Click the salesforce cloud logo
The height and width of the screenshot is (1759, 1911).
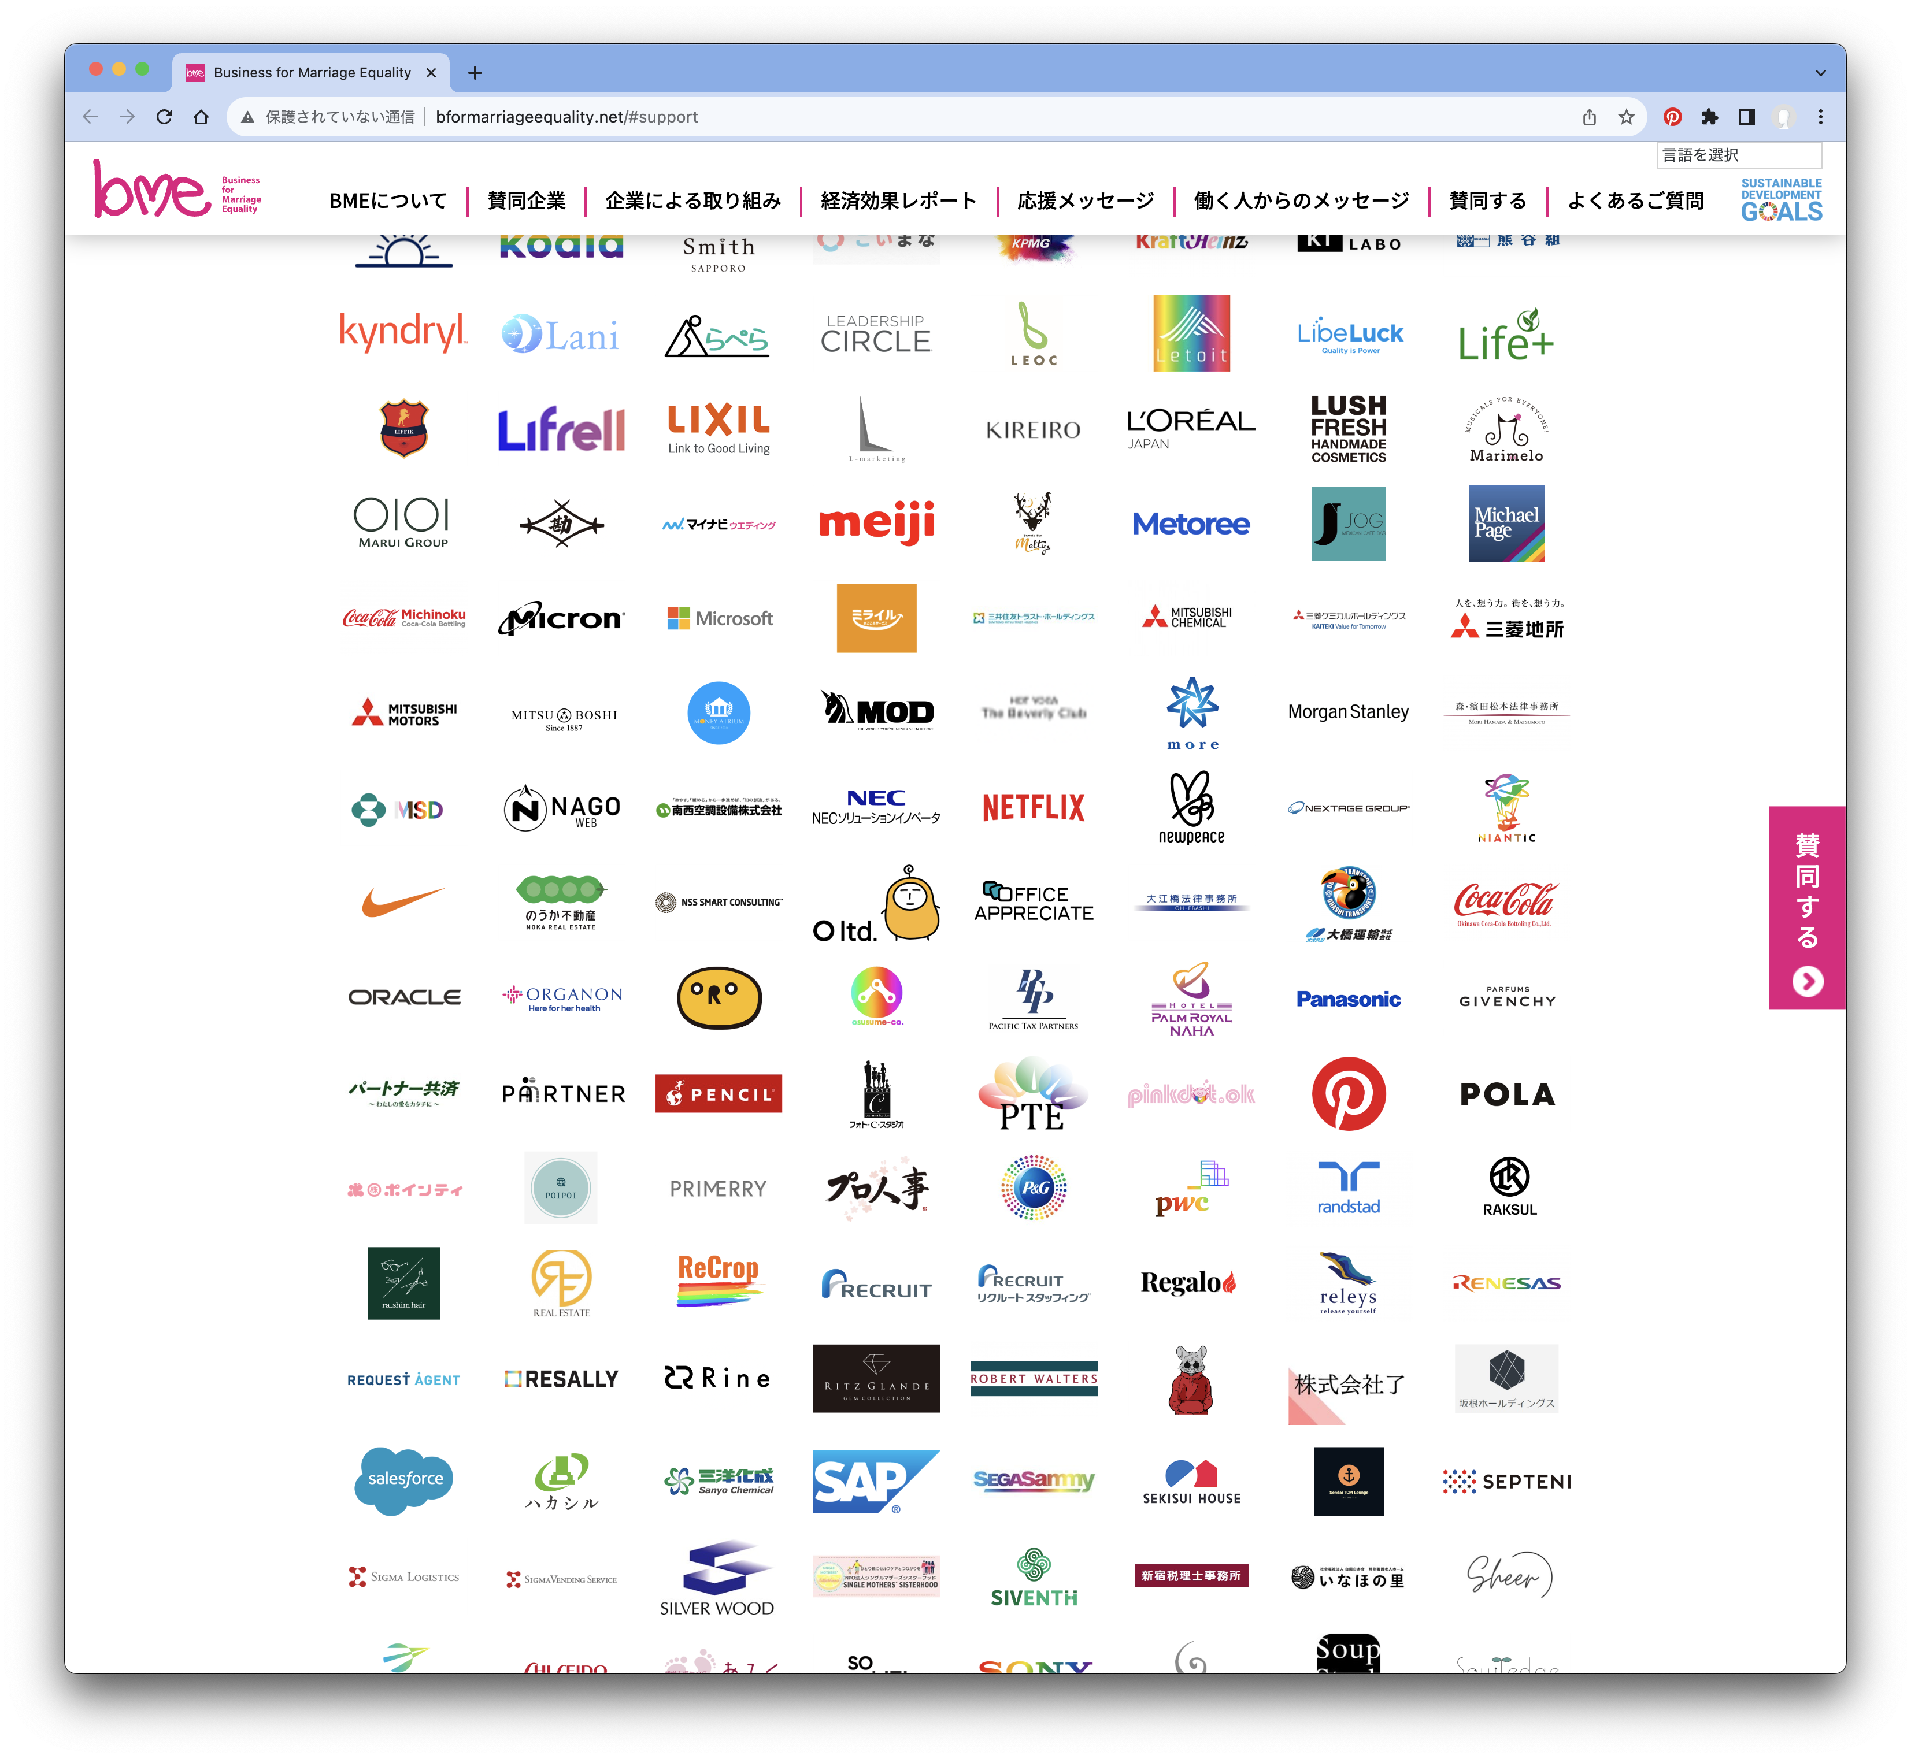405,1481
